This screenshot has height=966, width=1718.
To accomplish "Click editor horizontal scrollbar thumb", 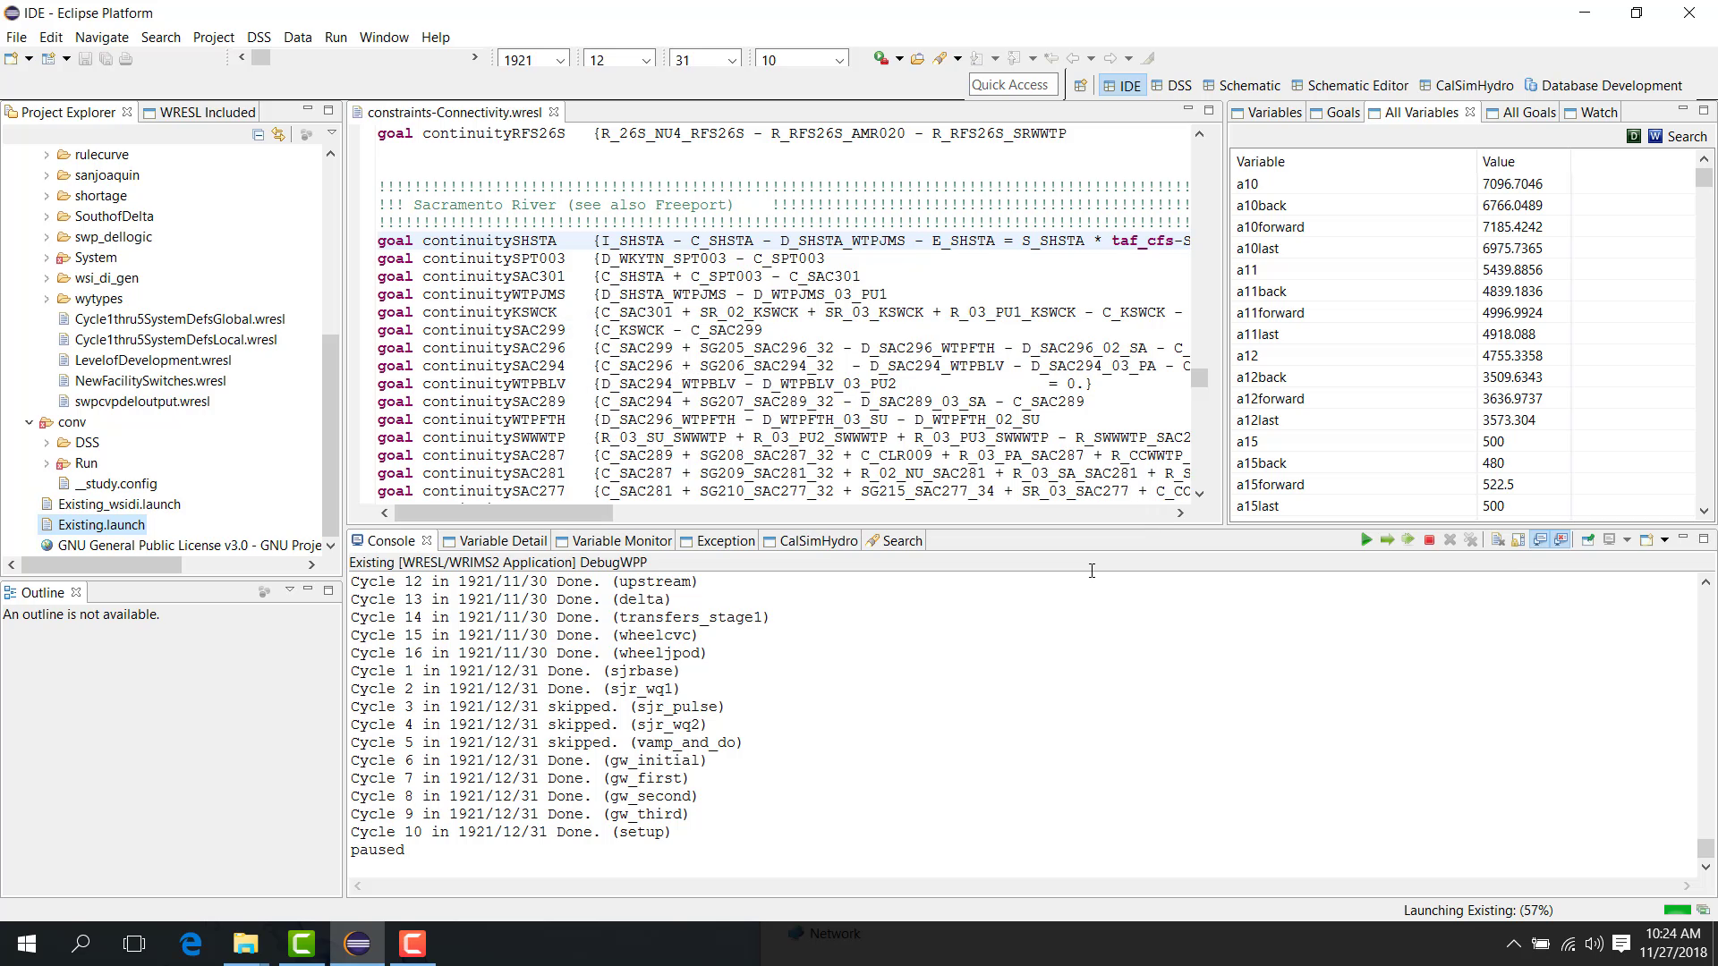I will point(503,513).
